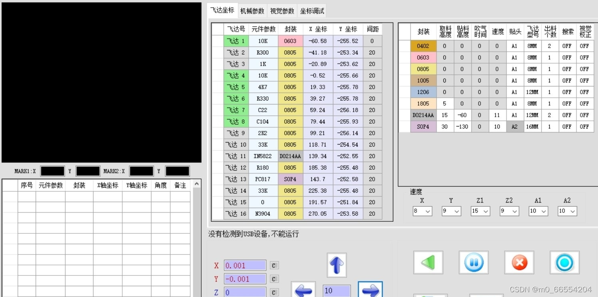Screen dimensions: 598x297
Task: Select the orange 0402 package cell
Action: 423,46
